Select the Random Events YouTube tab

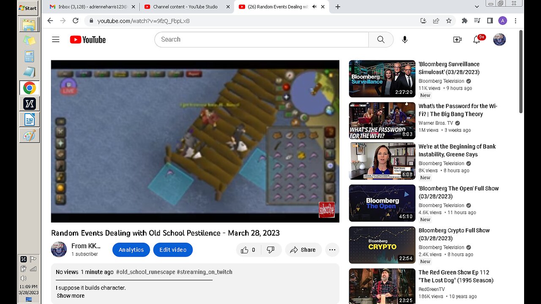pyautogui.click(x=281, y=7)
